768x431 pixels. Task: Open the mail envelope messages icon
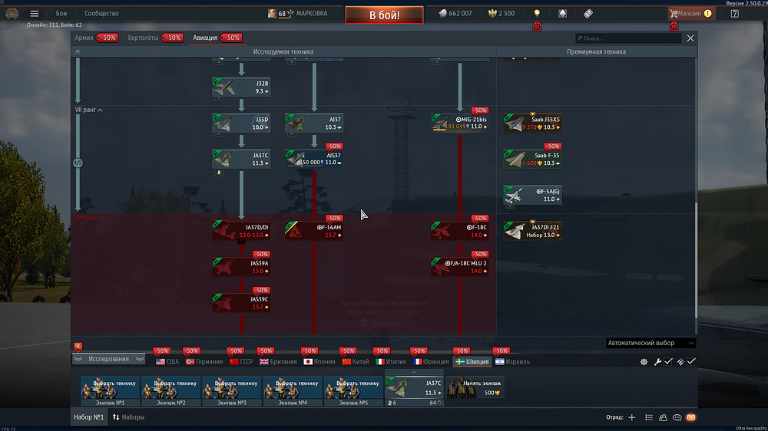(691, 417)
